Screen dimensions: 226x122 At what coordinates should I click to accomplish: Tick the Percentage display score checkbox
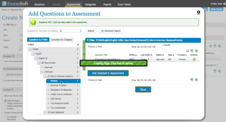pyautogui.click(x=5, y=117)
